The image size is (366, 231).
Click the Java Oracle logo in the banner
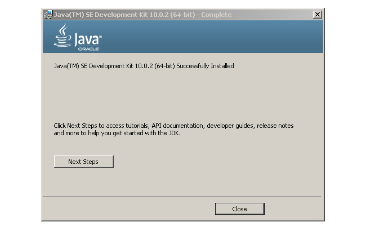point(78,37)
